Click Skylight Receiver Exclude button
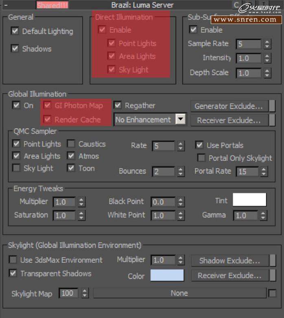The image size is (284, 318). click(229, 275)
